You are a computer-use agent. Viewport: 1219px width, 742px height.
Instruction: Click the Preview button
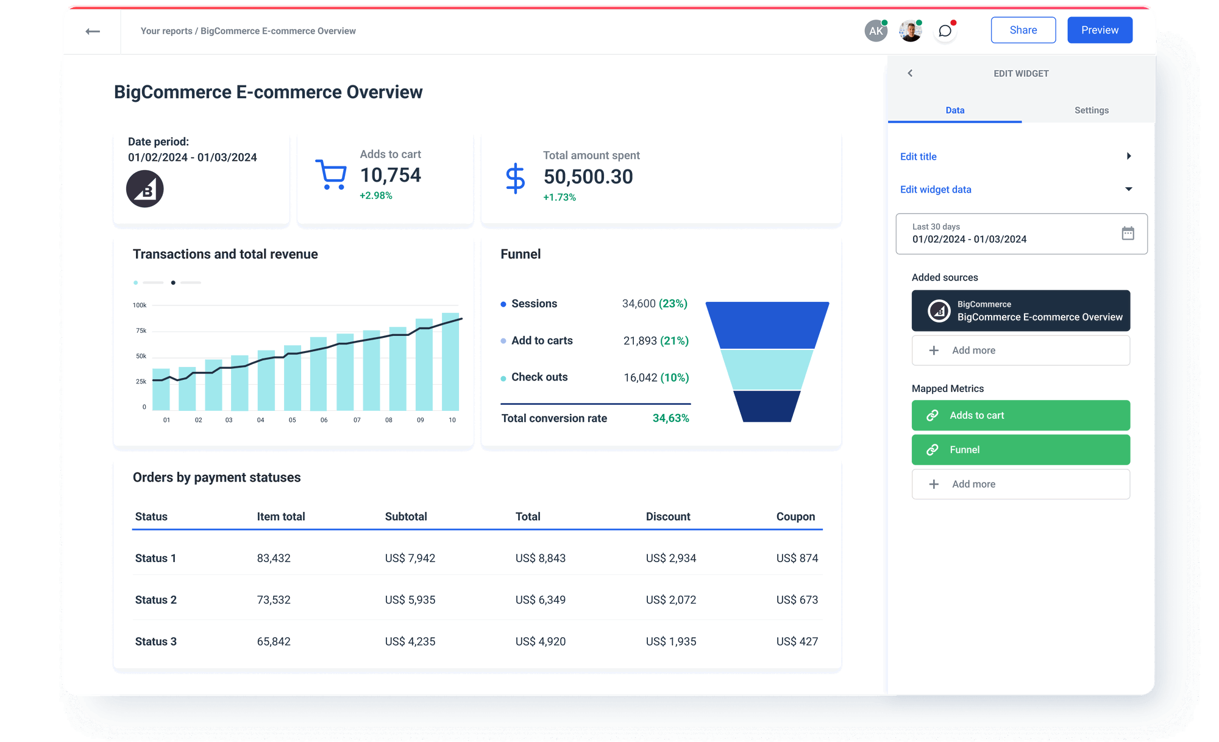coord(1100,29)
